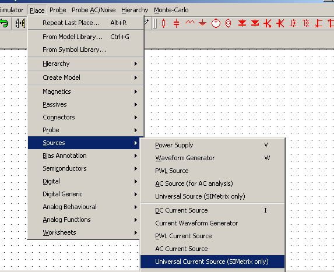Choose the current source toolbar icon
334x272 pixels.
(228, 23)
